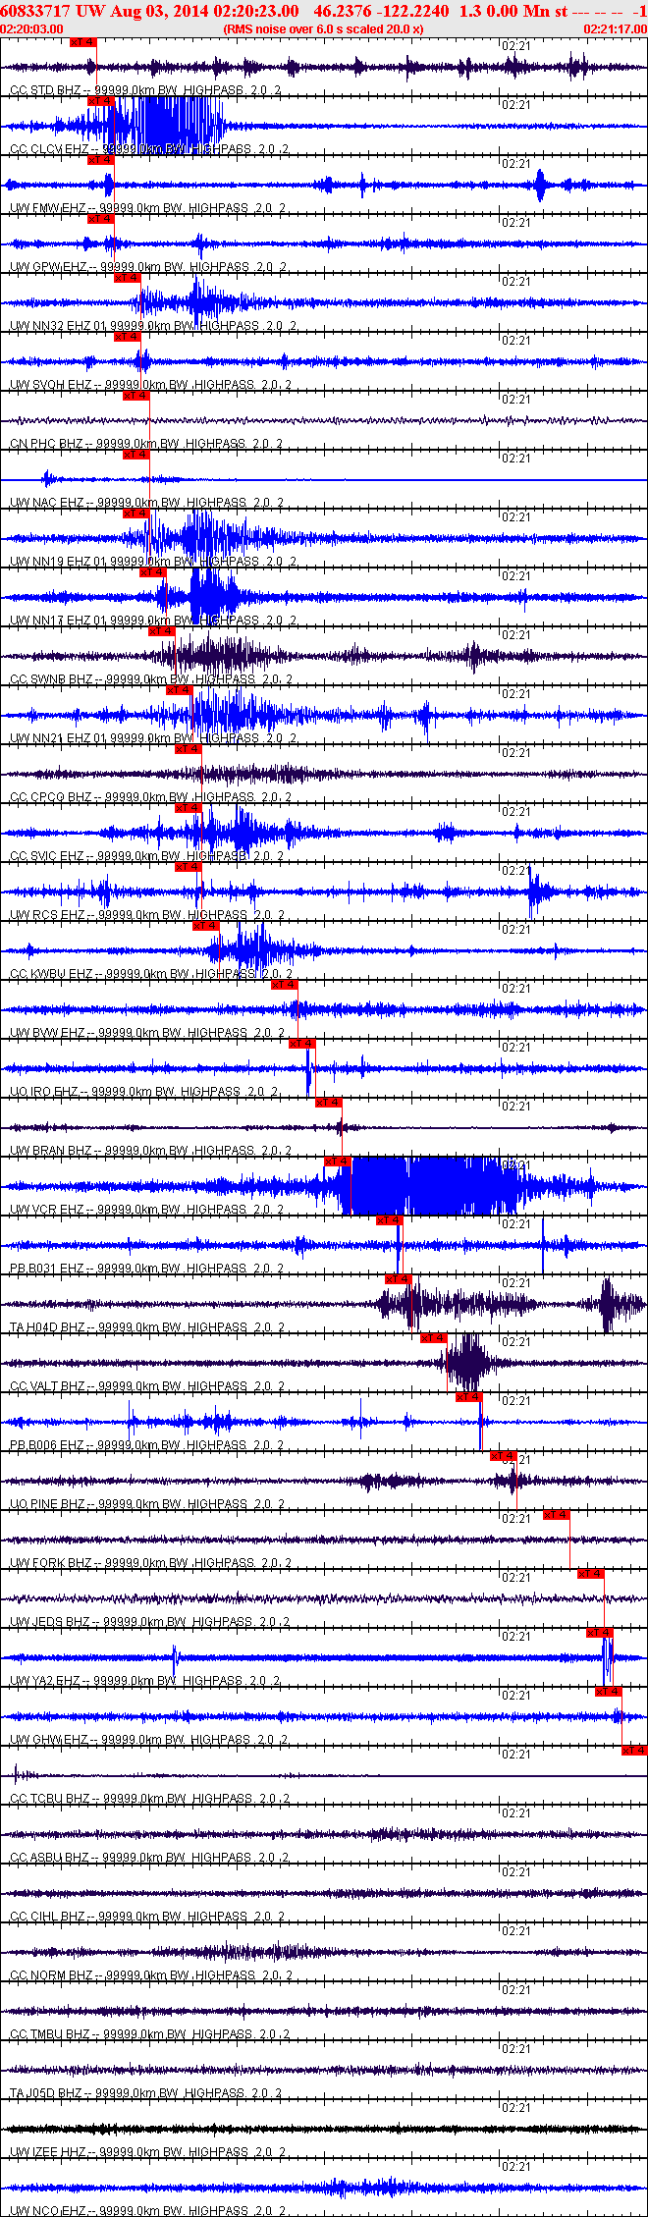Screen dimensions: 648x2217
Task: Click the 02:20:03.00 start time label
Action: tap(31, 29)
